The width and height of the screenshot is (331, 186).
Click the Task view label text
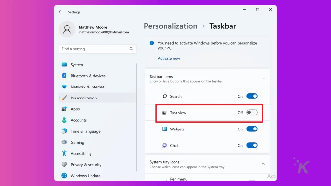178,113
